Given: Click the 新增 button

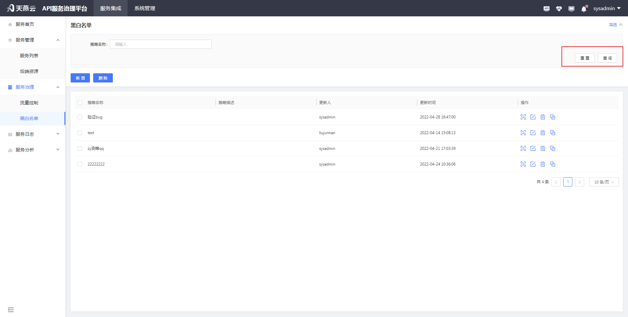Looking at the screenshot, I should coord(80,78).
